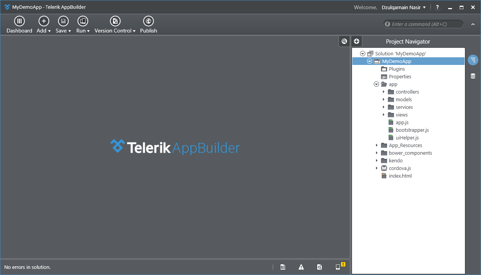Open the Data Navigator database icon

[473, 76]
